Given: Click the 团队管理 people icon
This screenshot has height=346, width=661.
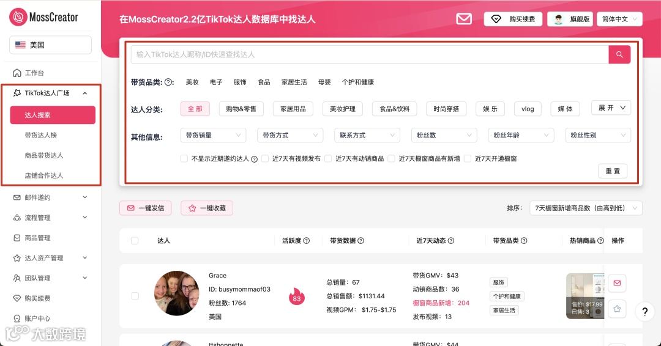Looking at the screenshot, I should tap(17, 278).
